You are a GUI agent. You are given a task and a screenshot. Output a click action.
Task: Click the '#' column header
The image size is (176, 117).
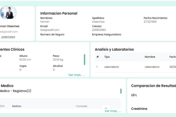click(x=97, y=57)
